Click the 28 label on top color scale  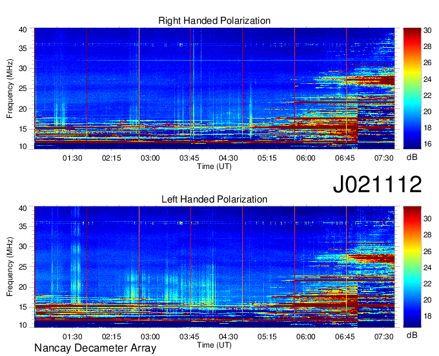pyautogui.click(x=427, y=46)
